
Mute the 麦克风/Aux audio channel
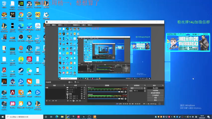pos(122,92)
